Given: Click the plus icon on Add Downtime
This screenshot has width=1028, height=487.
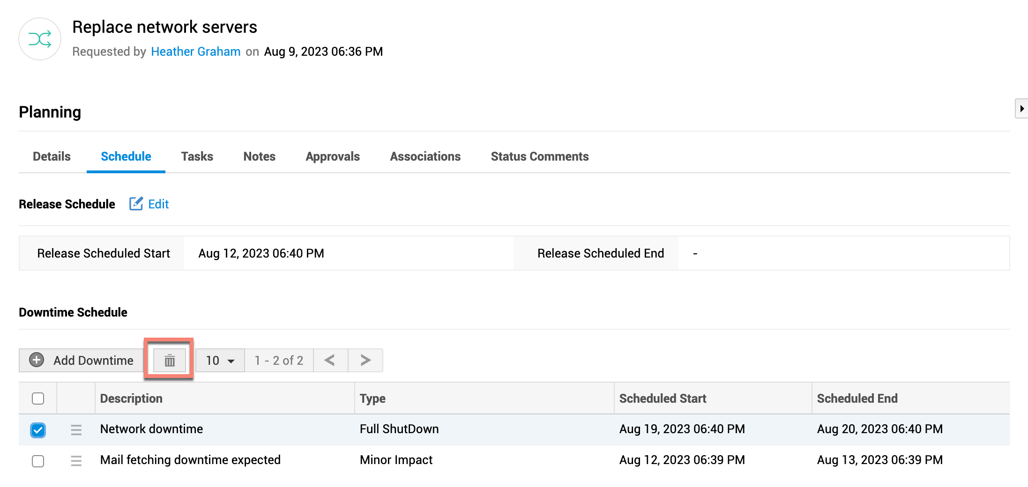Looking at the screenshot, I should click(37, 360).
